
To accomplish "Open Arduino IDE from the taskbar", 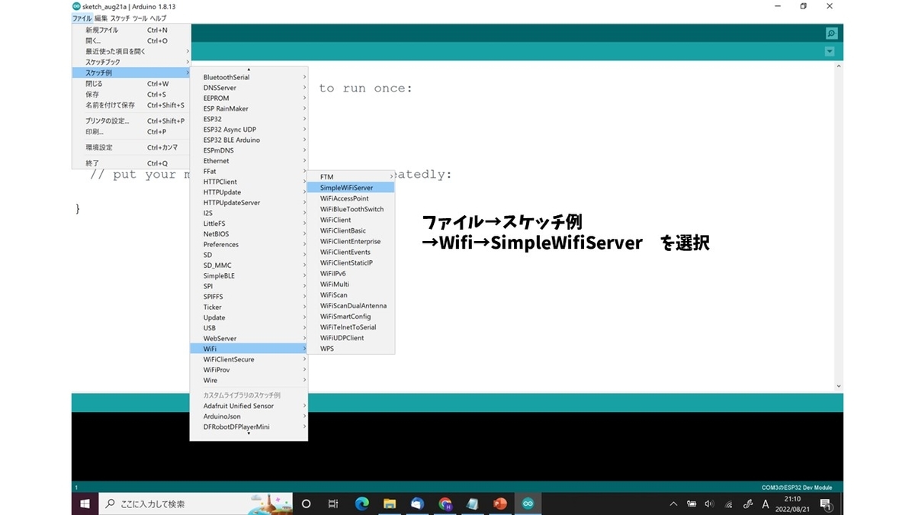I will (x=528, y=504).
